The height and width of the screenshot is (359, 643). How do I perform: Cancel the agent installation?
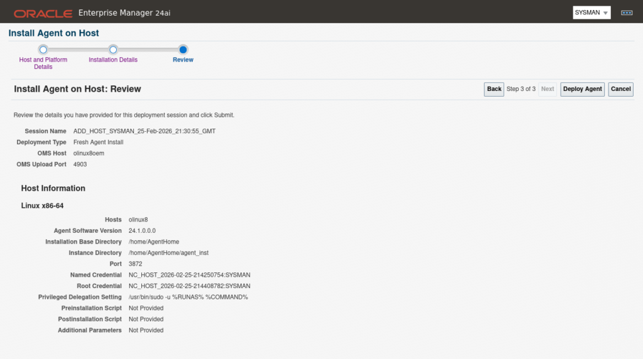point(620,89)
